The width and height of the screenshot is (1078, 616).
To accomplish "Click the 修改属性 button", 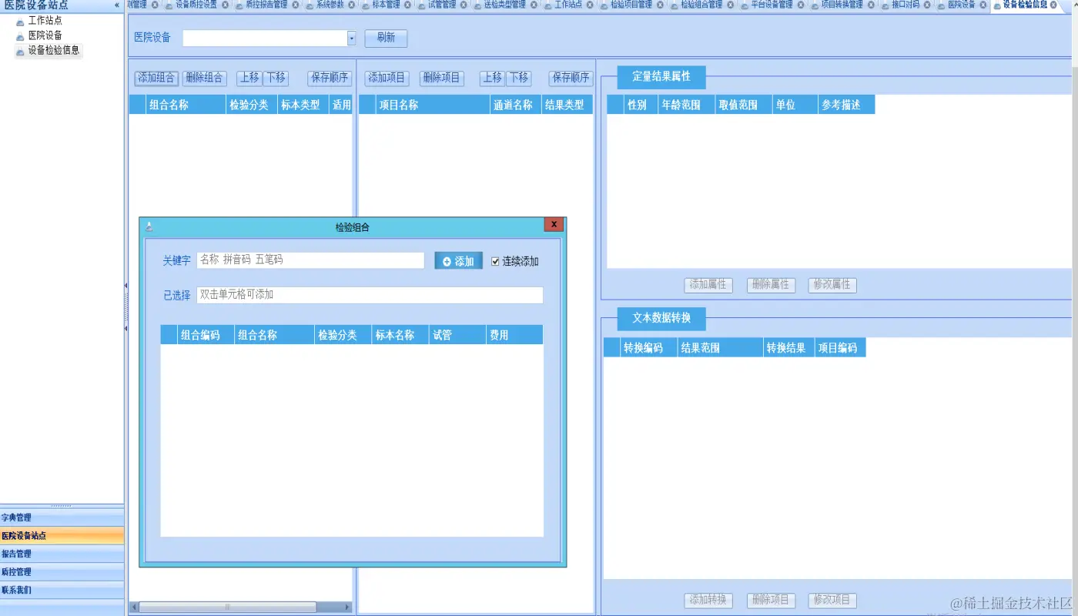I will (x=832, y=285).
